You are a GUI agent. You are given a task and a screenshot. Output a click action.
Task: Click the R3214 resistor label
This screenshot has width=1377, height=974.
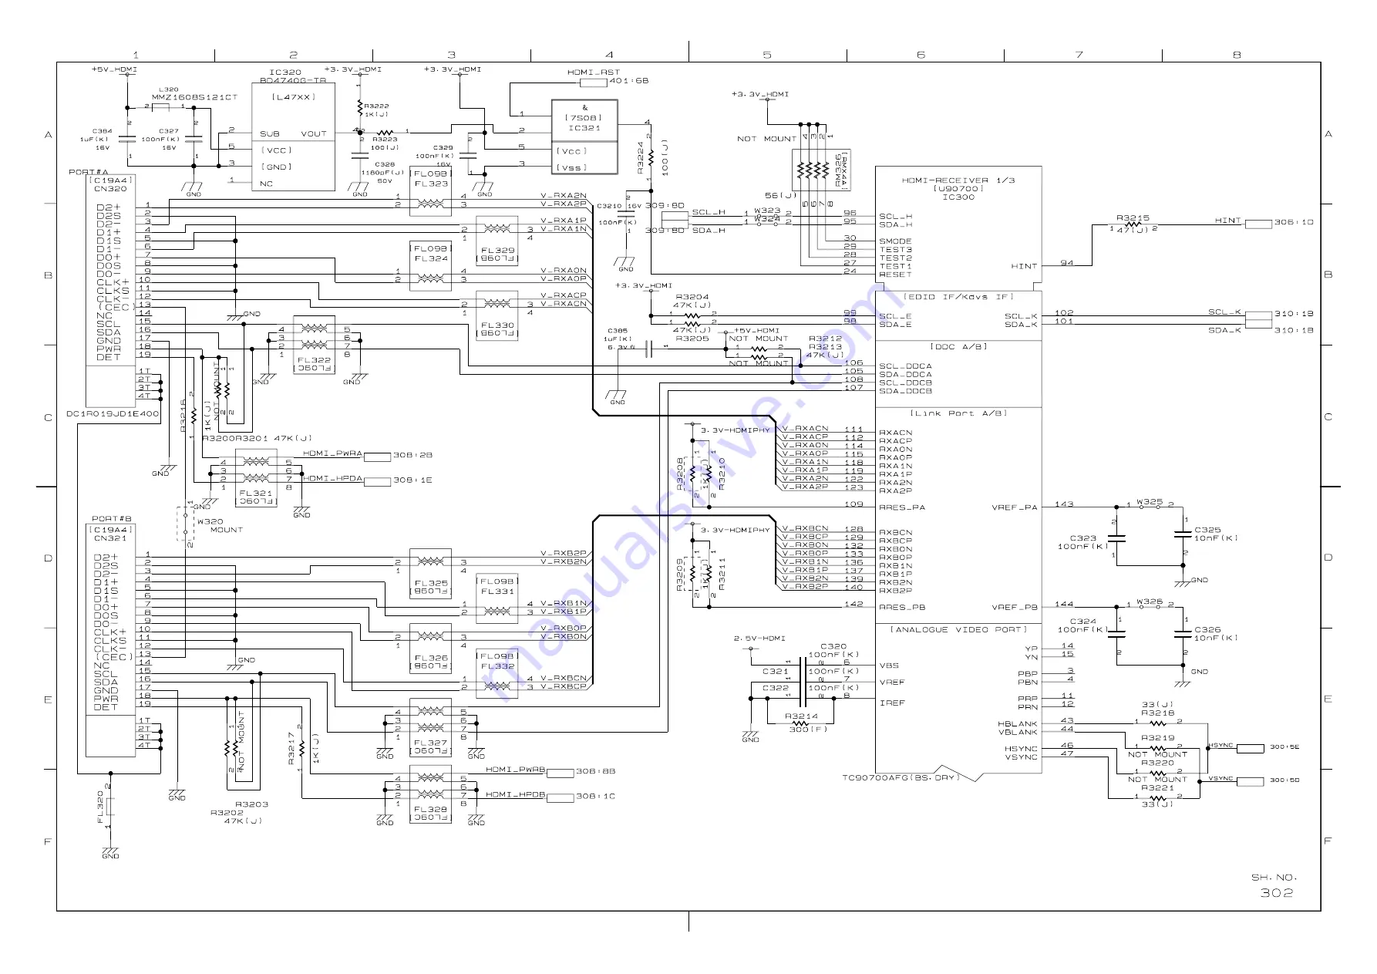tap(802, 716)
